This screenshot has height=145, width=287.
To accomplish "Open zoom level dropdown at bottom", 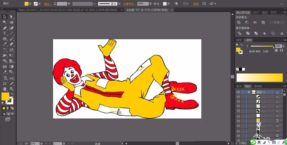I will pyautogui.click(x=41, y=144).
